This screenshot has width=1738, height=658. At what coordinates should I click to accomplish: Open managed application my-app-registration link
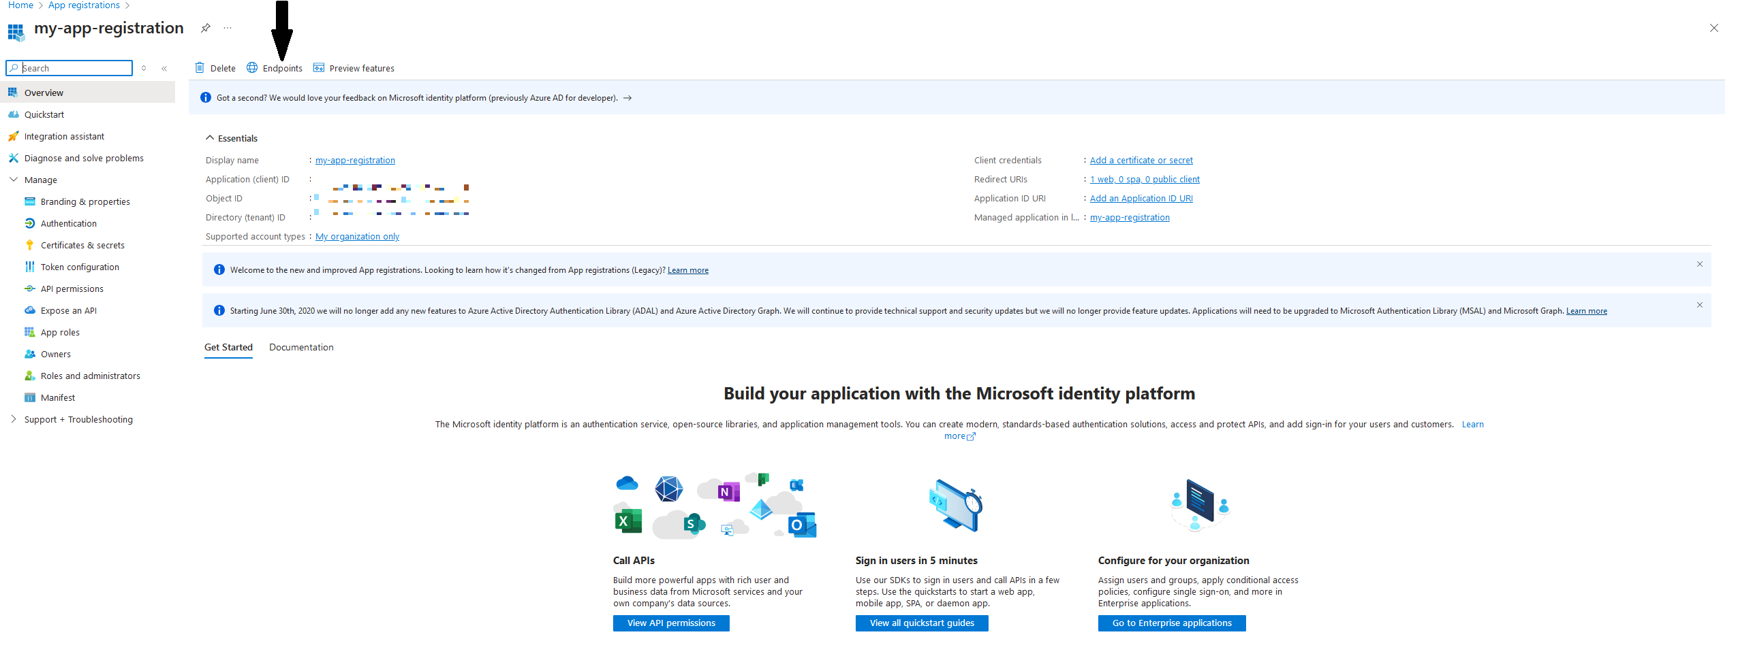point(1130,218)
